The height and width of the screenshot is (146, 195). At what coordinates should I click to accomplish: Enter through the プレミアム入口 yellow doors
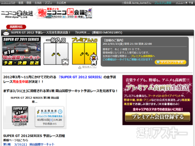click(x=84, y=54)
